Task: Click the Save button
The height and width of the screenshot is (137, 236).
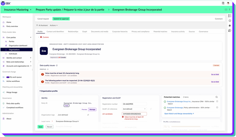Action: 41,127
